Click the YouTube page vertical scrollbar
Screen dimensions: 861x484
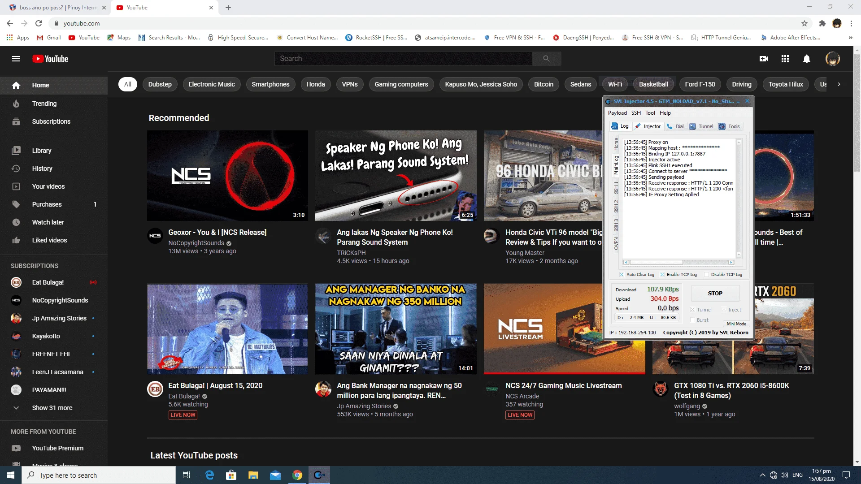click(x=857, y=112)
